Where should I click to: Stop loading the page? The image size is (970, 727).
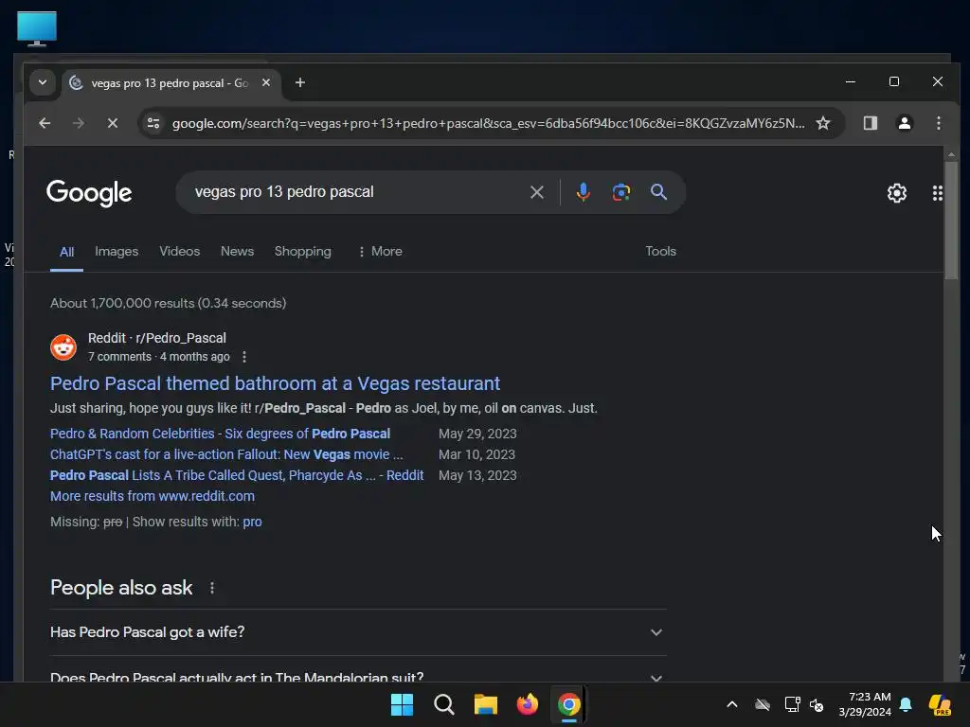pos(113,123)
